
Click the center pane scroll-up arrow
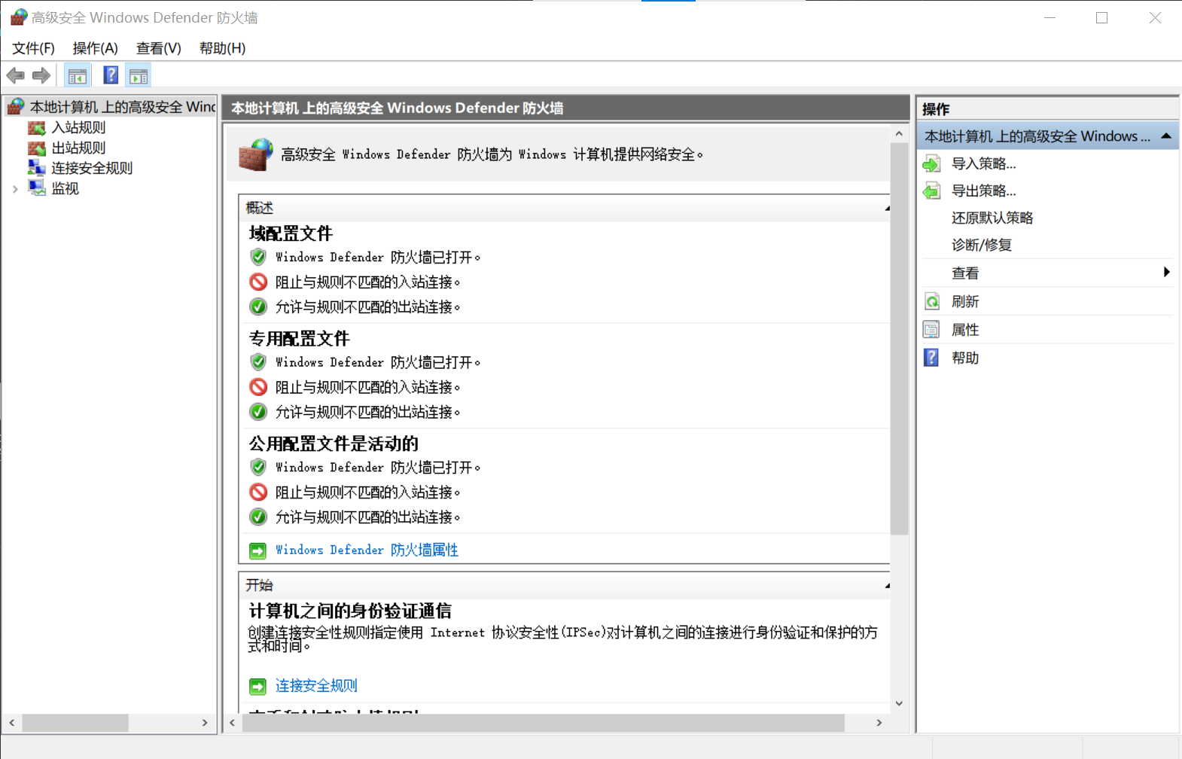pyautogui.click(x=899, y=134)
